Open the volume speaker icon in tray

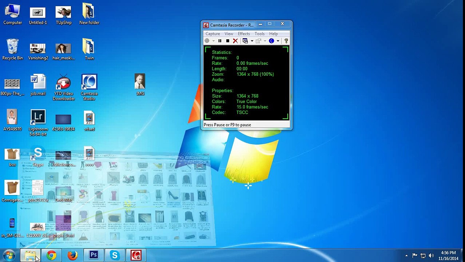pyautogui.click(x=431, y=255)
